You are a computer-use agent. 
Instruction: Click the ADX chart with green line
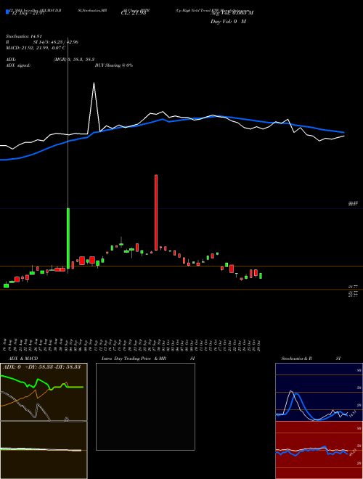pos(44,392)
